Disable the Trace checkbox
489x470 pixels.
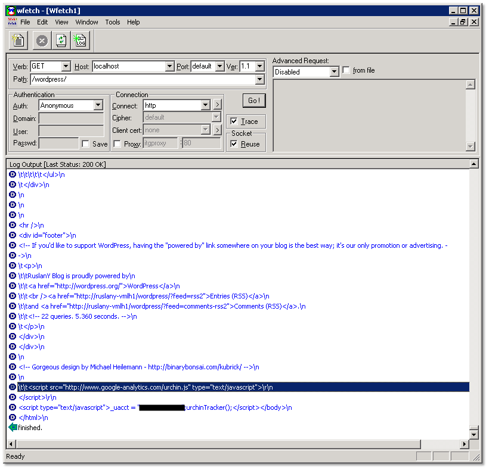pos(234,121)
